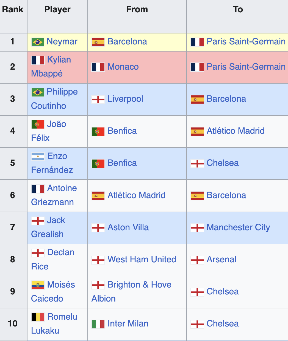Click the Player column header
This screenshot has height=341, width=288.
tap(57, 9)
